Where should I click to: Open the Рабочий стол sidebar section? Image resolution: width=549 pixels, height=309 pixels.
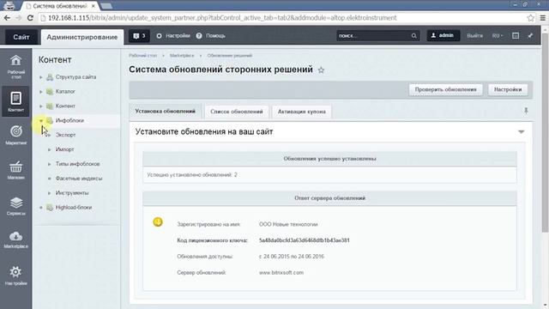(15, 67)
